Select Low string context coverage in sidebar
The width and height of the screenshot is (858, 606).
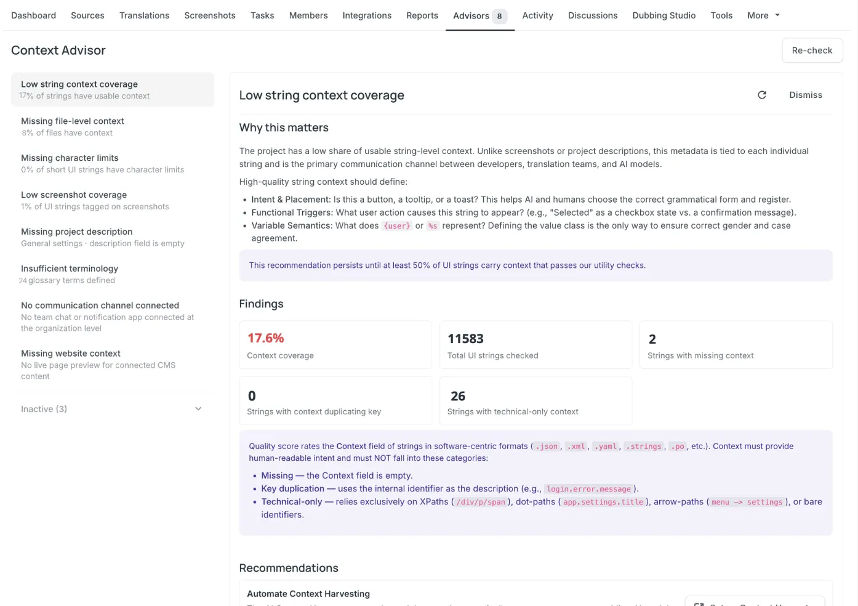point(113,90)
